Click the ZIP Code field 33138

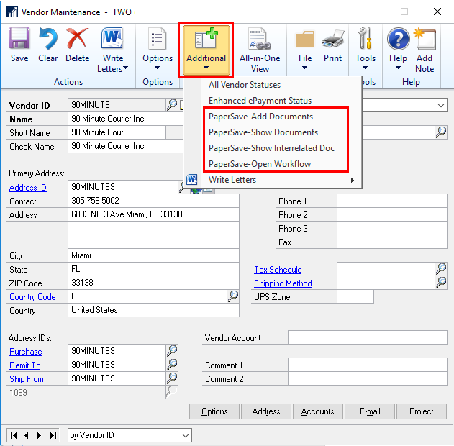coord(153,283)
